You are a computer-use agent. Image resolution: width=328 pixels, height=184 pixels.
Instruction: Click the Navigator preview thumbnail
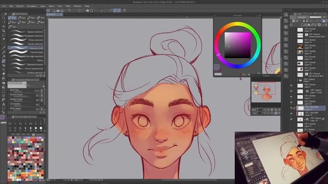pyautogui.click(x=266, y=92)
